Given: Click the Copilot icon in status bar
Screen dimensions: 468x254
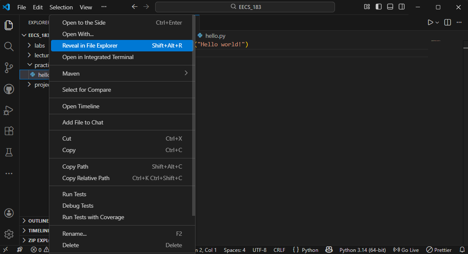Looking at the screenshot, I should tap(329, 249).
